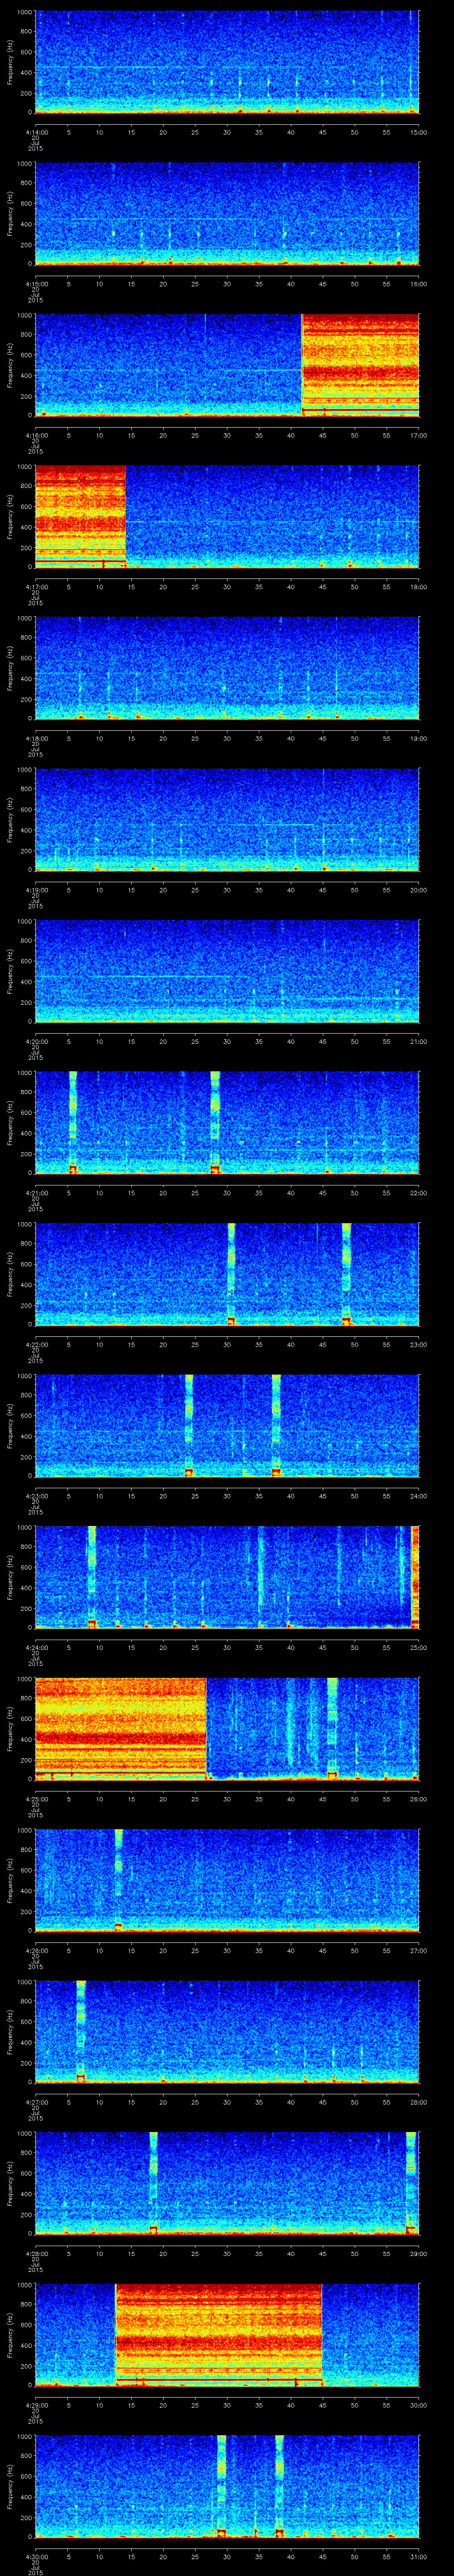Select the spectrogram panel starting at 4:14:00

(x=227, y=62)
